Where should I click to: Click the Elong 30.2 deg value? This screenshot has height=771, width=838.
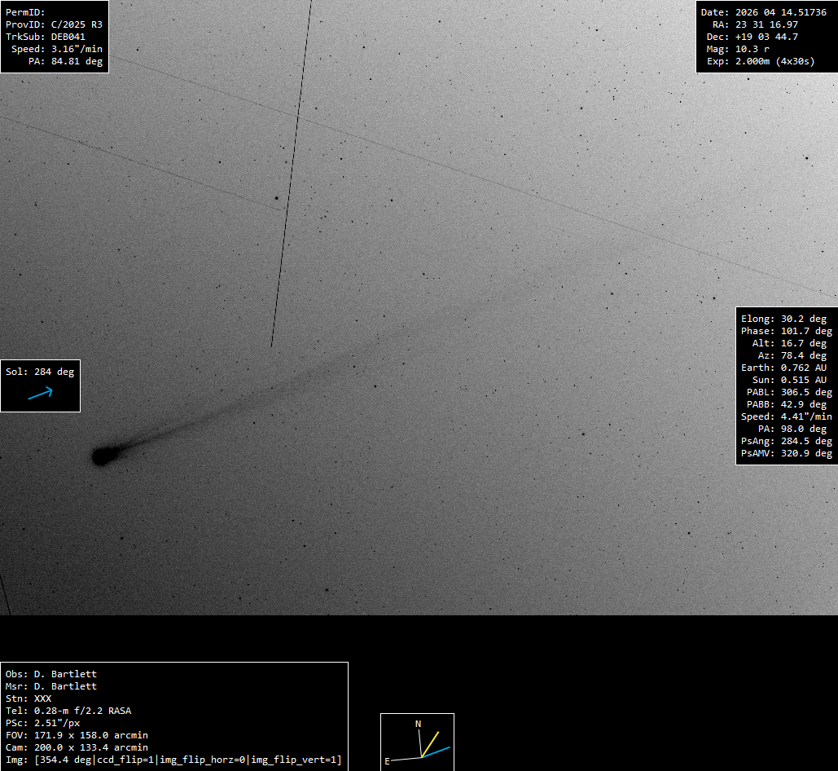tap(783, 319)
